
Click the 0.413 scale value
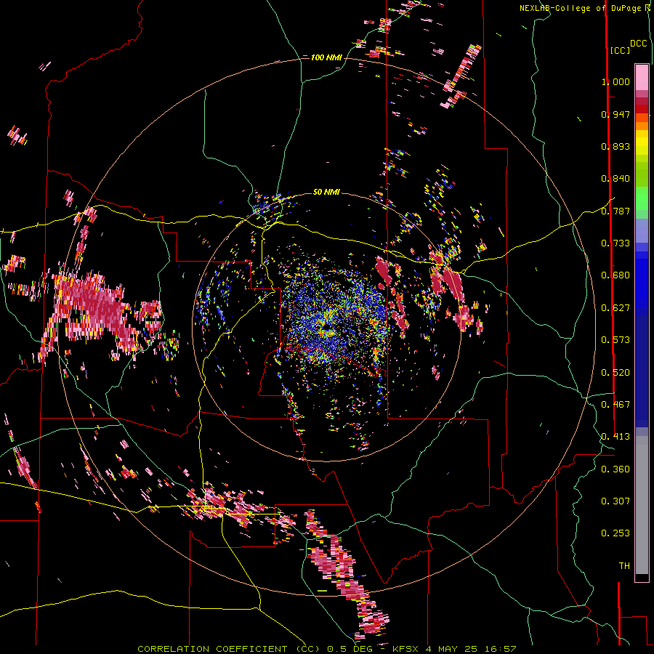615,437
